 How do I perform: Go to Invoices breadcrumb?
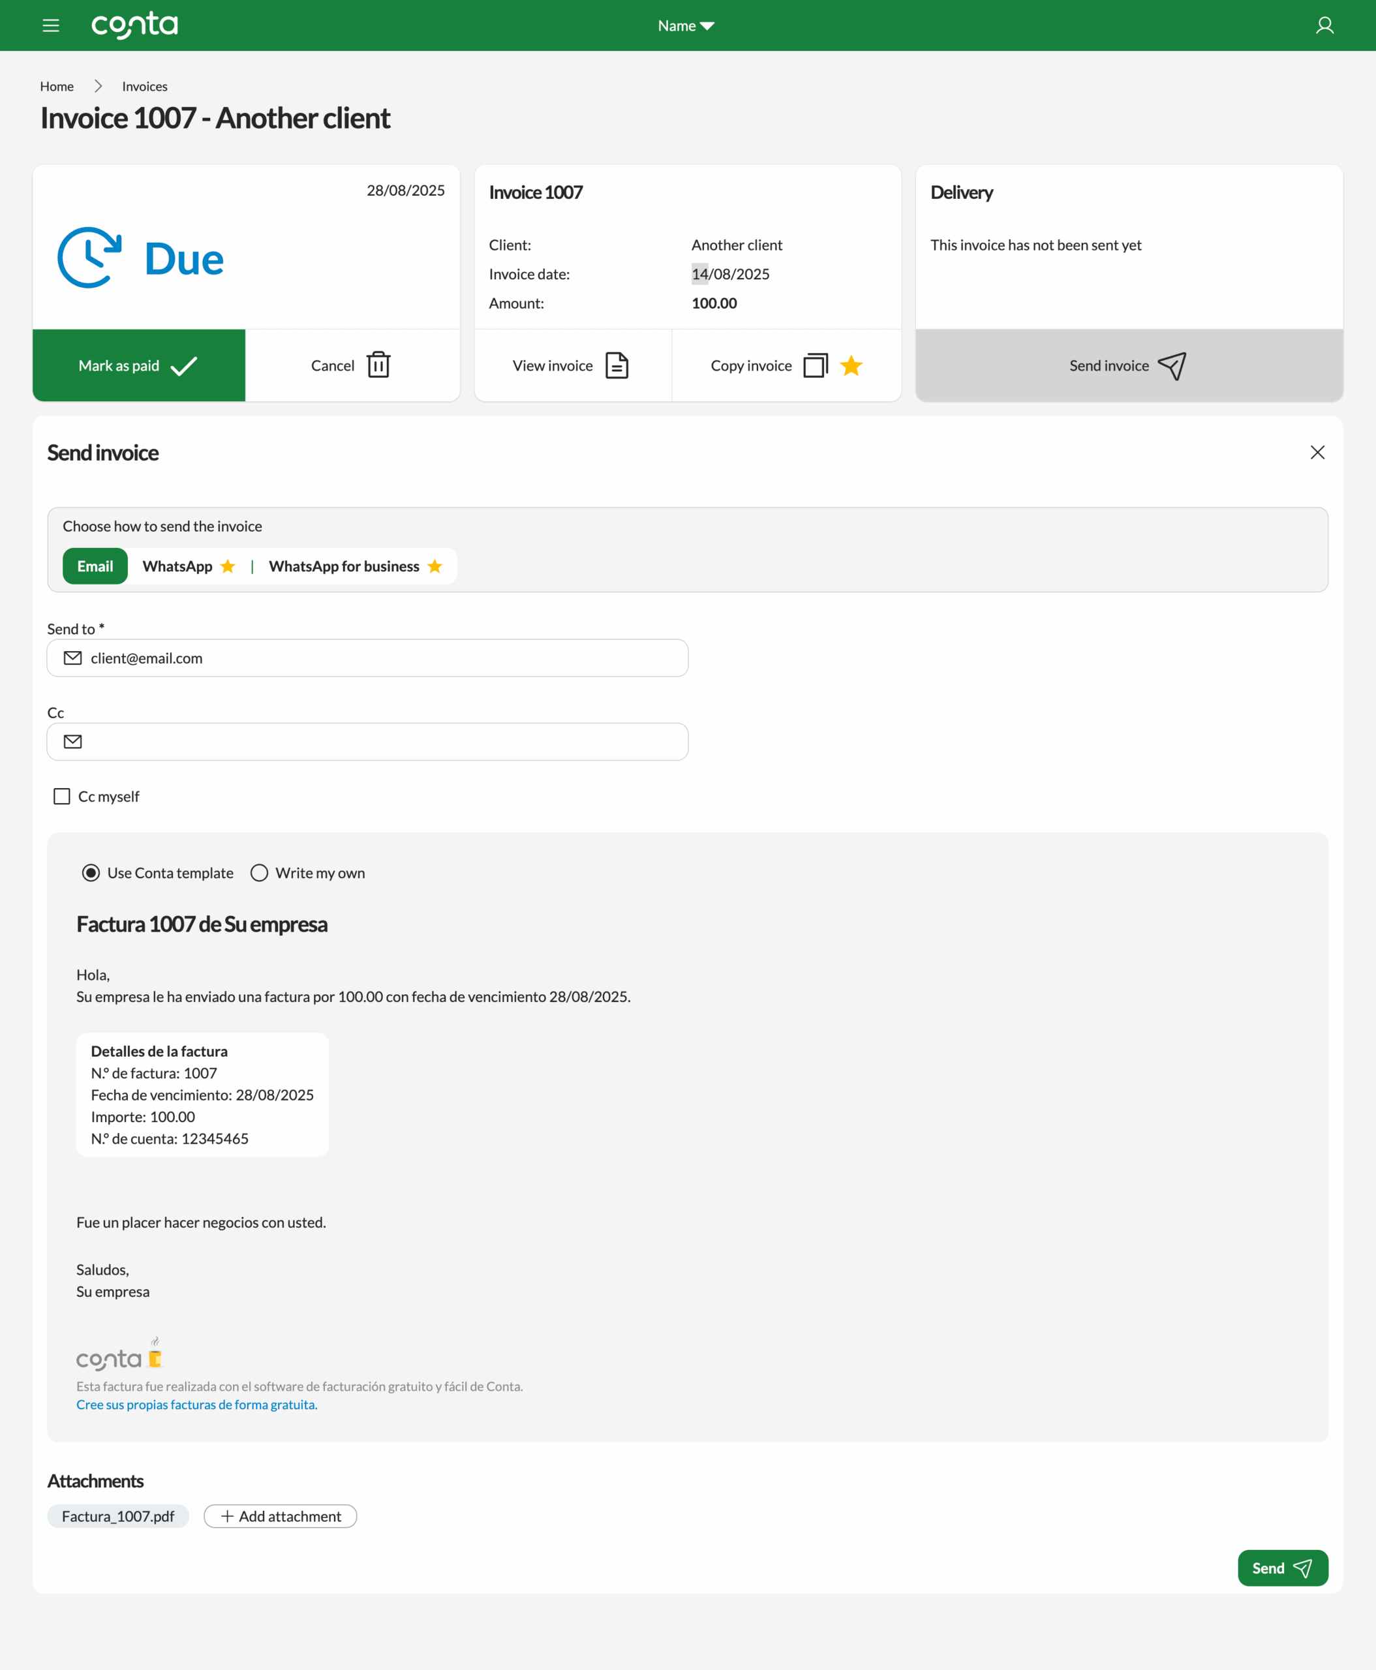[144, 86]
